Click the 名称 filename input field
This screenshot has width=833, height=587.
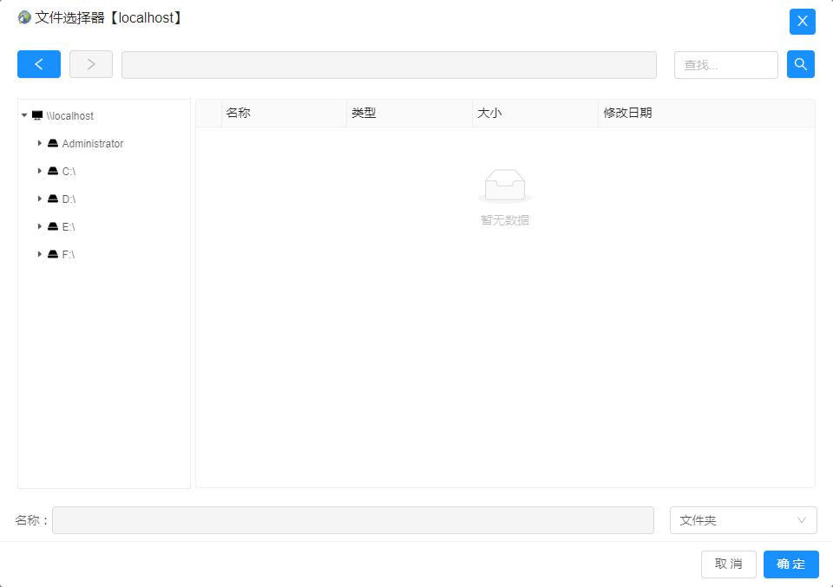point(352,520)
